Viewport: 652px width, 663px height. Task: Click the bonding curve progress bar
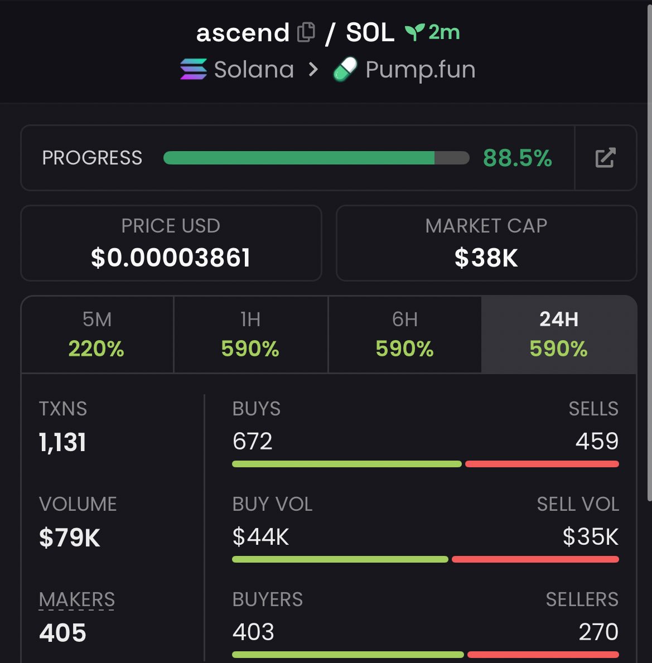[316, 158]
